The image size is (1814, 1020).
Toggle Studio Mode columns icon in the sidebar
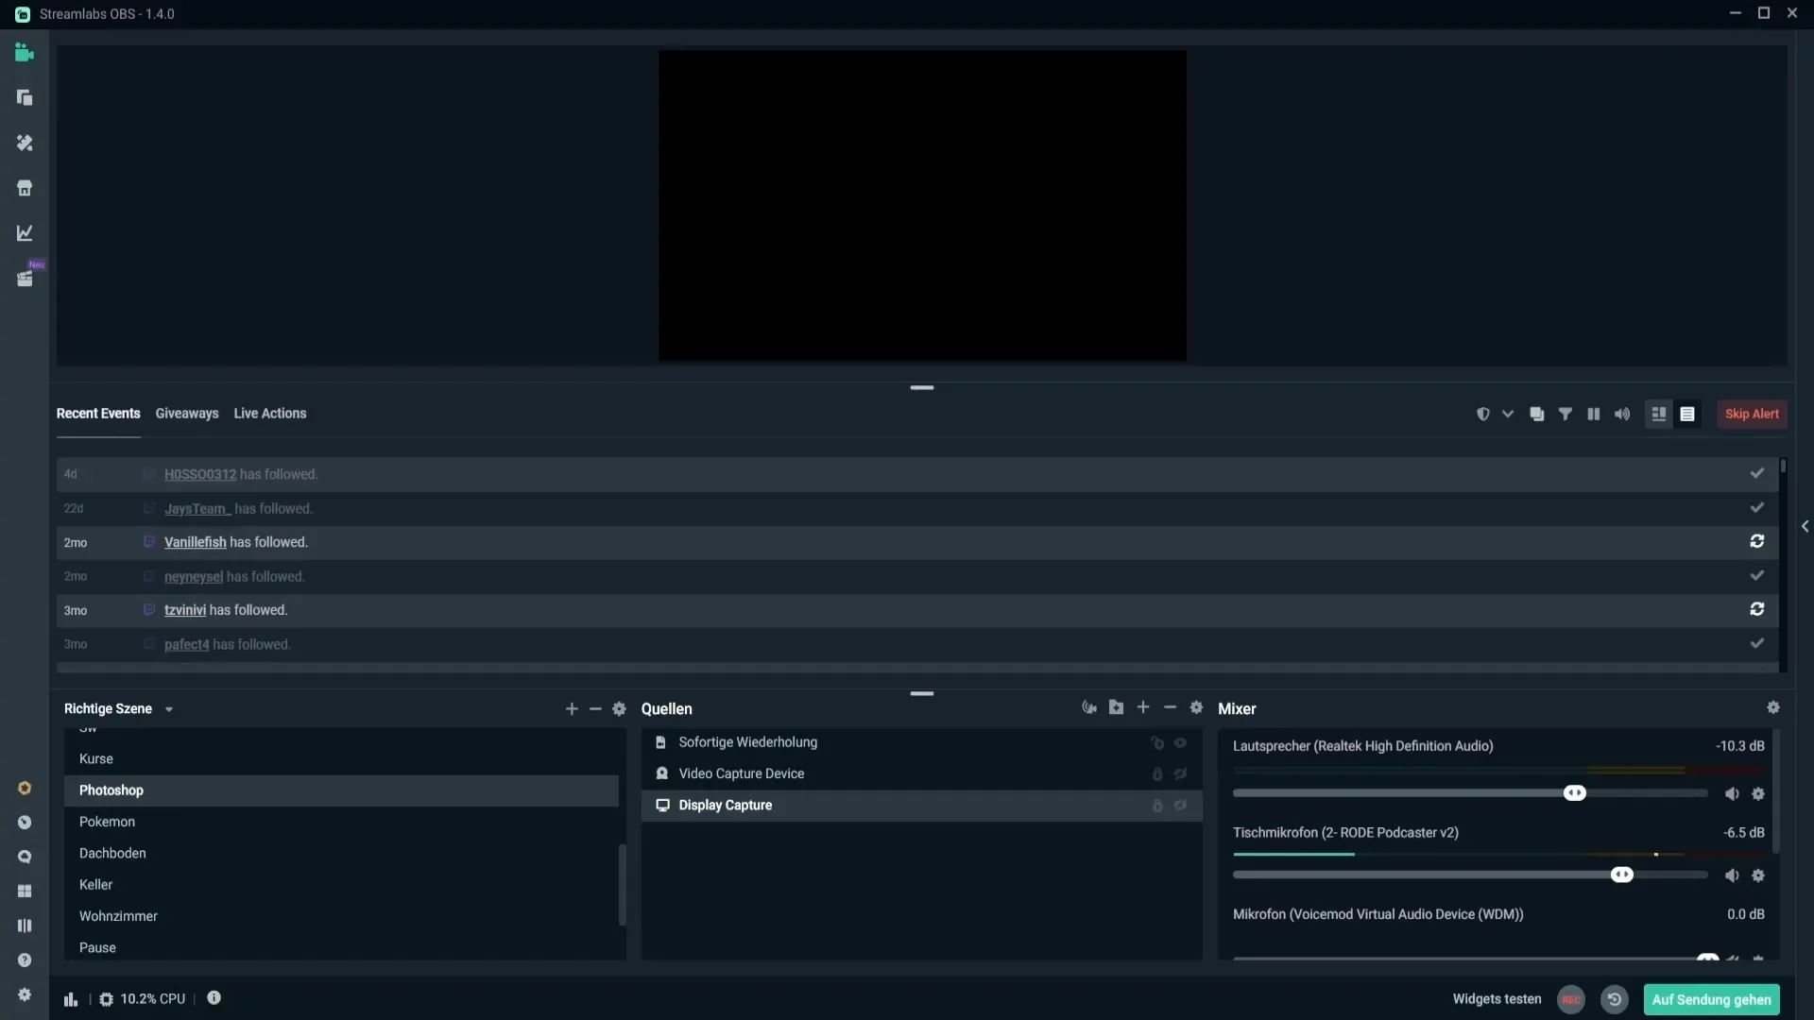click(25, 926)
